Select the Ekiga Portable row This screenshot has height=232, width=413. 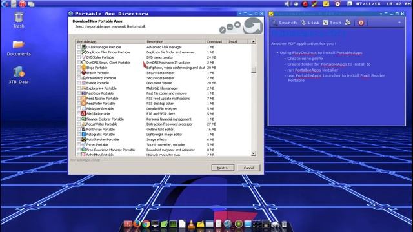pyautogui.click(x=163, y=68)
